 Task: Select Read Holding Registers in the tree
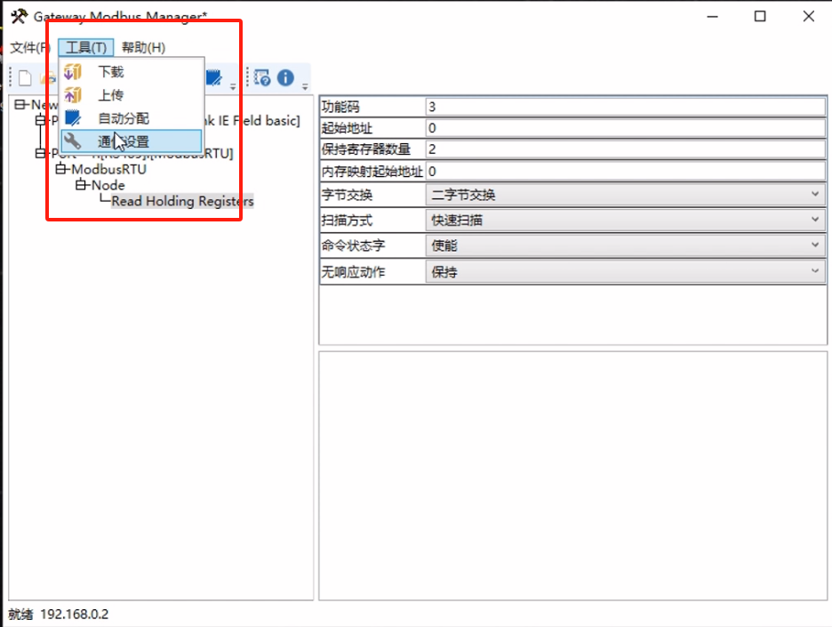click(180, 201)
